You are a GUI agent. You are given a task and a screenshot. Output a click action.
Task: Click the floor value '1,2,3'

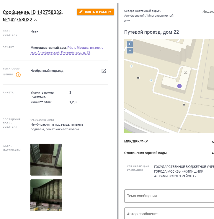point(73,102)
